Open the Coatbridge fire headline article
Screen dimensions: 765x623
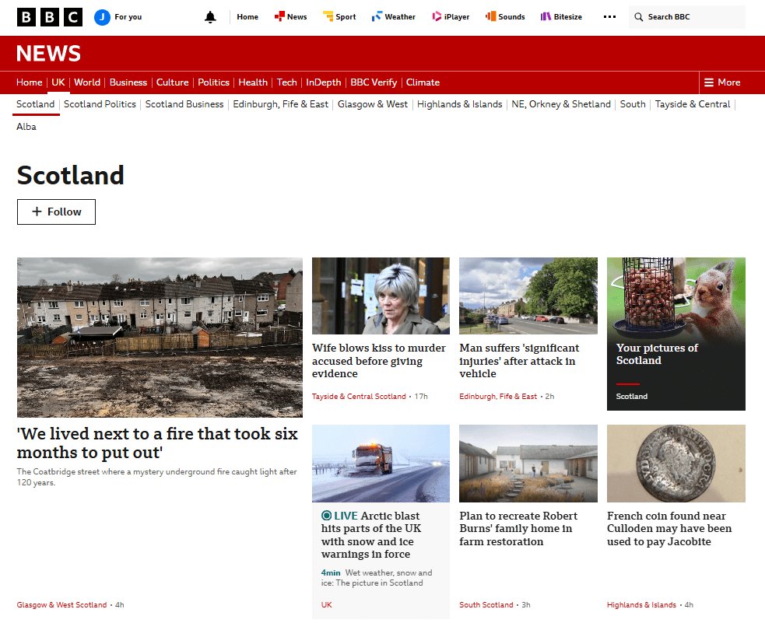click(x=157, y=443)
